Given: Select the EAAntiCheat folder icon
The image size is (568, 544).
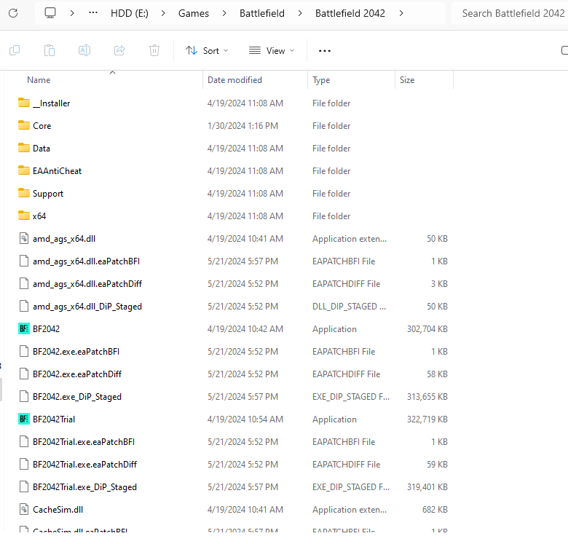Looking at the screenshot, I should (x=24, y=170).
